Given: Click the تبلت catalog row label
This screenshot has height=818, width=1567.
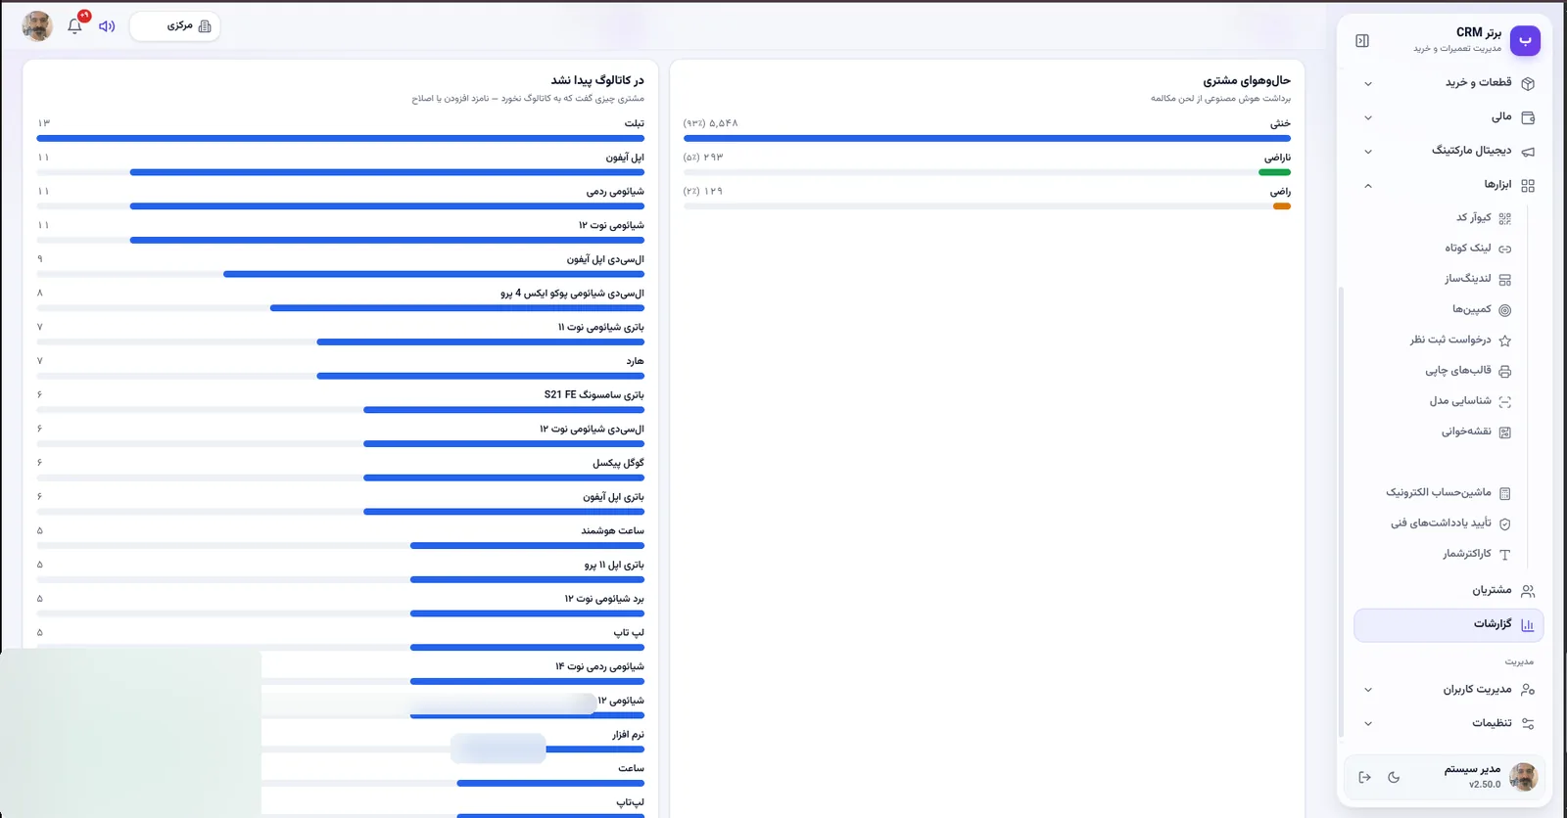Looking at the screenshot, I should [x=635, y=123].
